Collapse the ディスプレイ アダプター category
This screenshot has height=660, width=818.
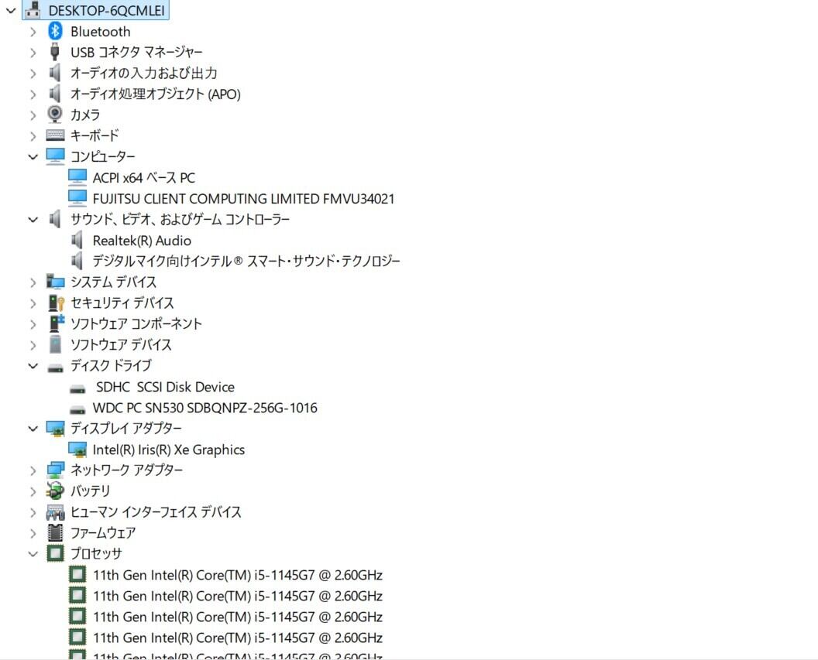click(x=33, y=429)
